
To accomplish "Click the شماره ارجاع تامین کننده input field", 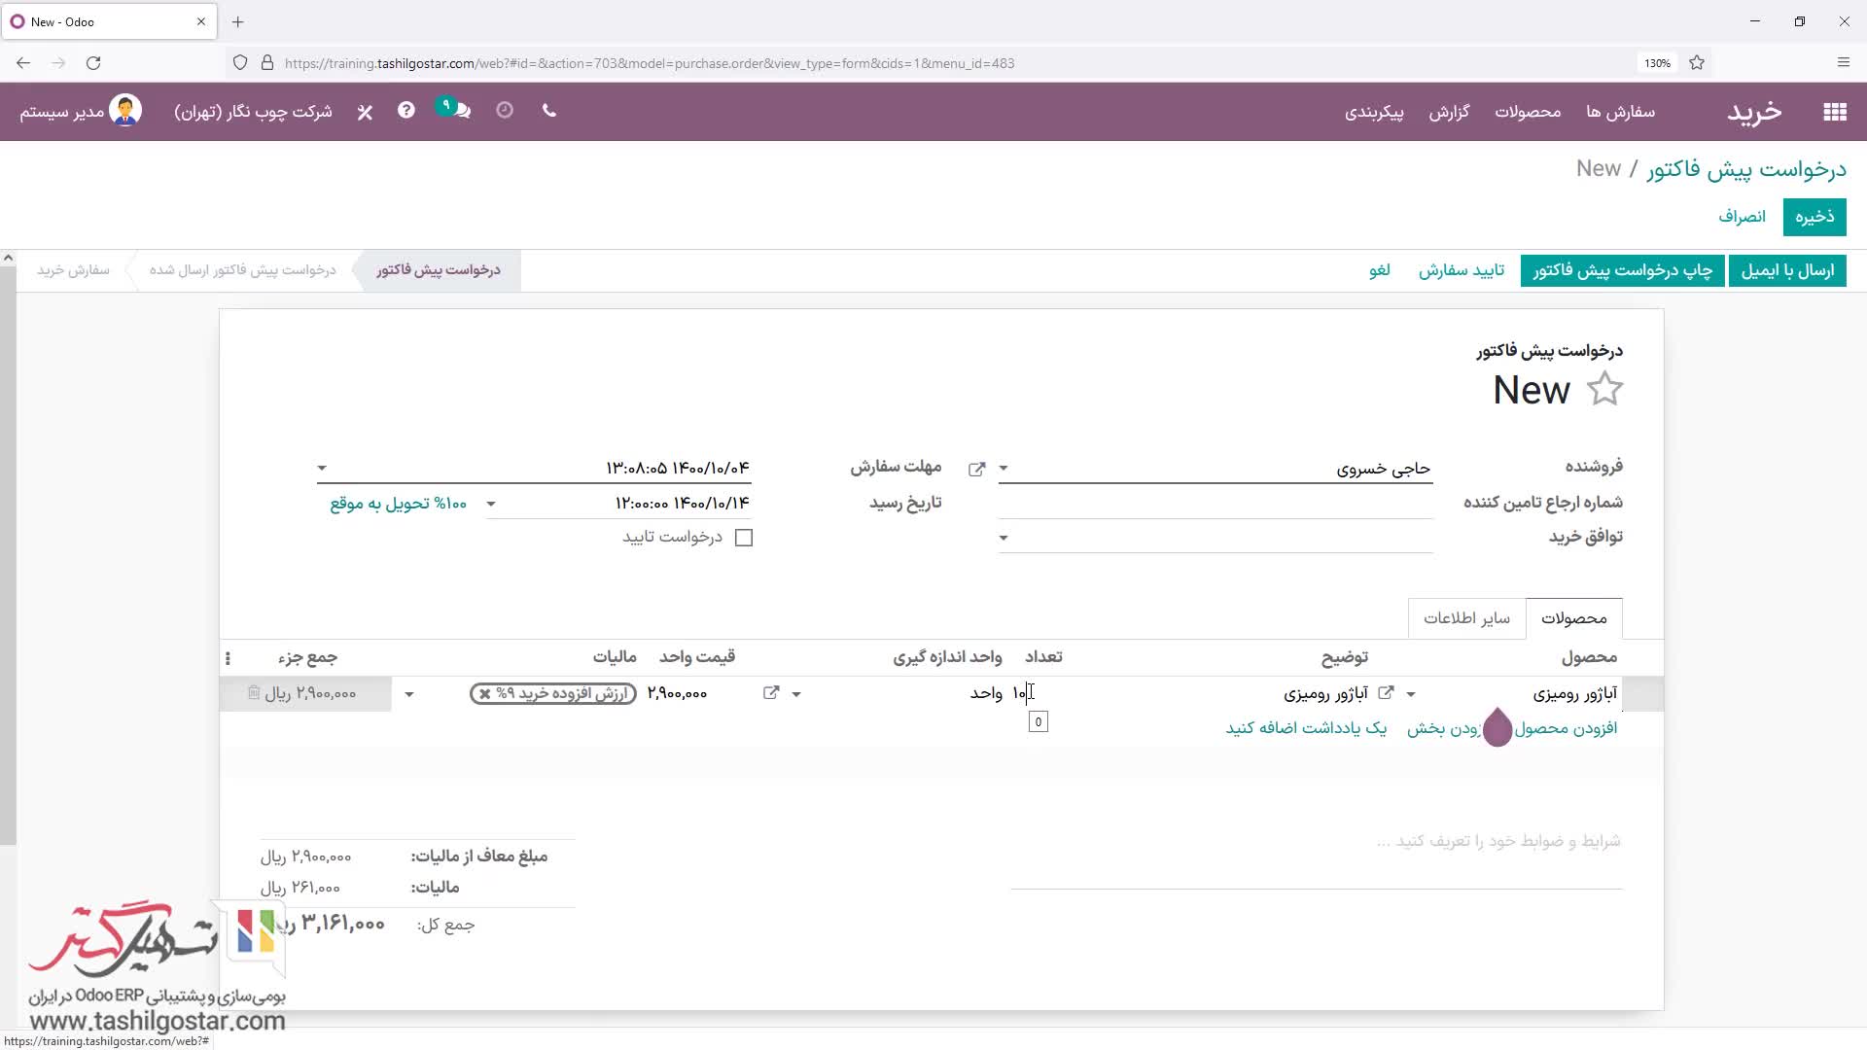I will [x=1215, y=503].
